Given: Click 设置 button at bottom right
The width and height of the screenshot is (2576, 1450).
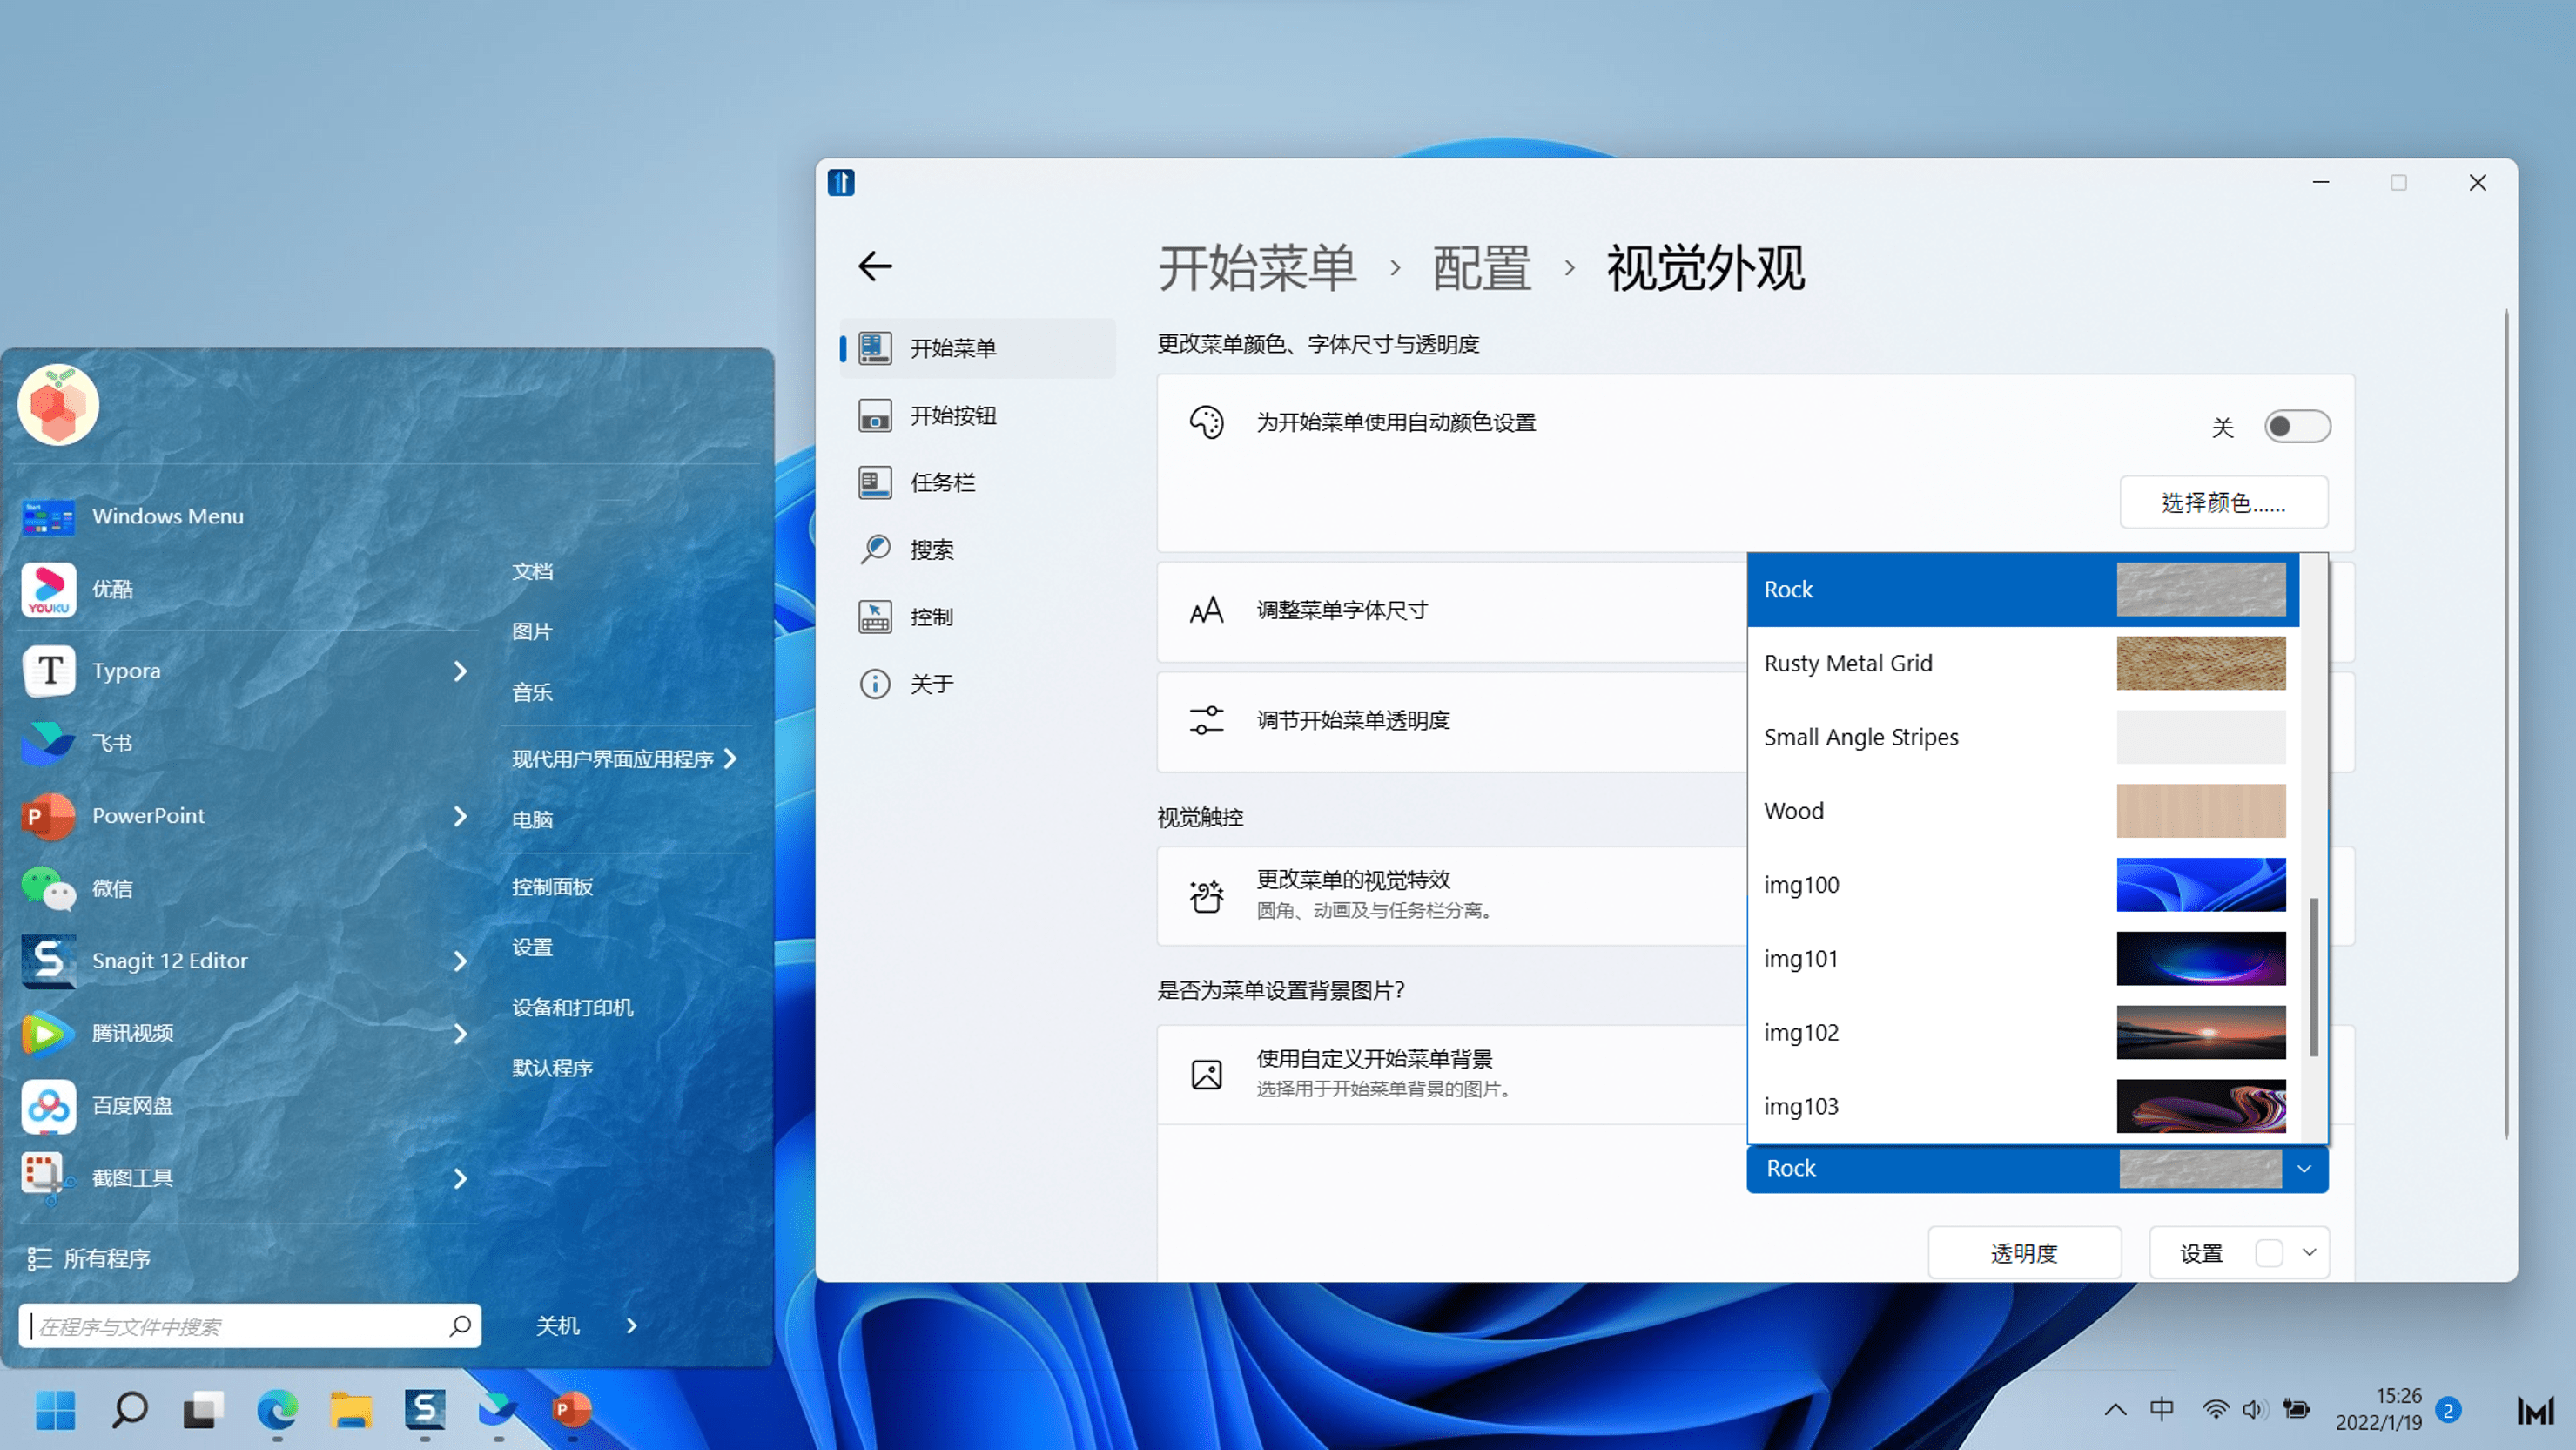Looking at the screenshot, I should click(2201, 1253).
